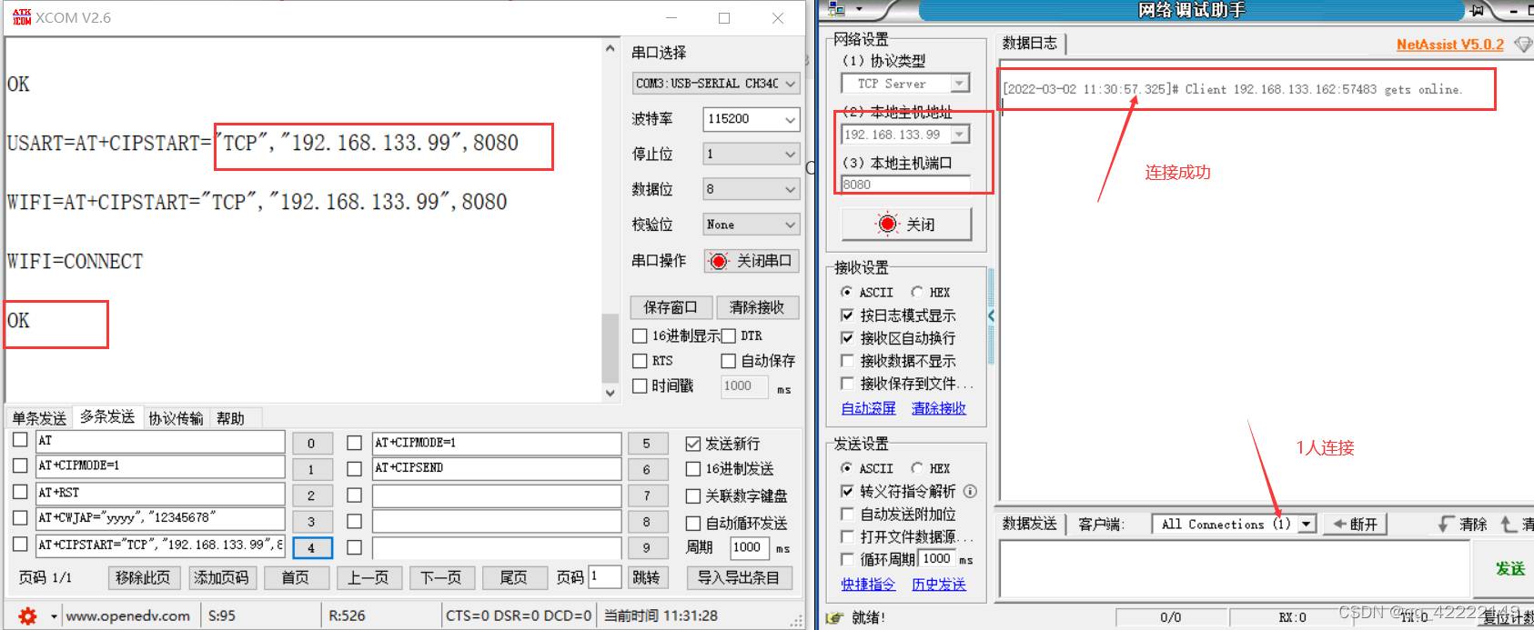Collapse NetAssist side panel with blue chevron

(991, 315)
